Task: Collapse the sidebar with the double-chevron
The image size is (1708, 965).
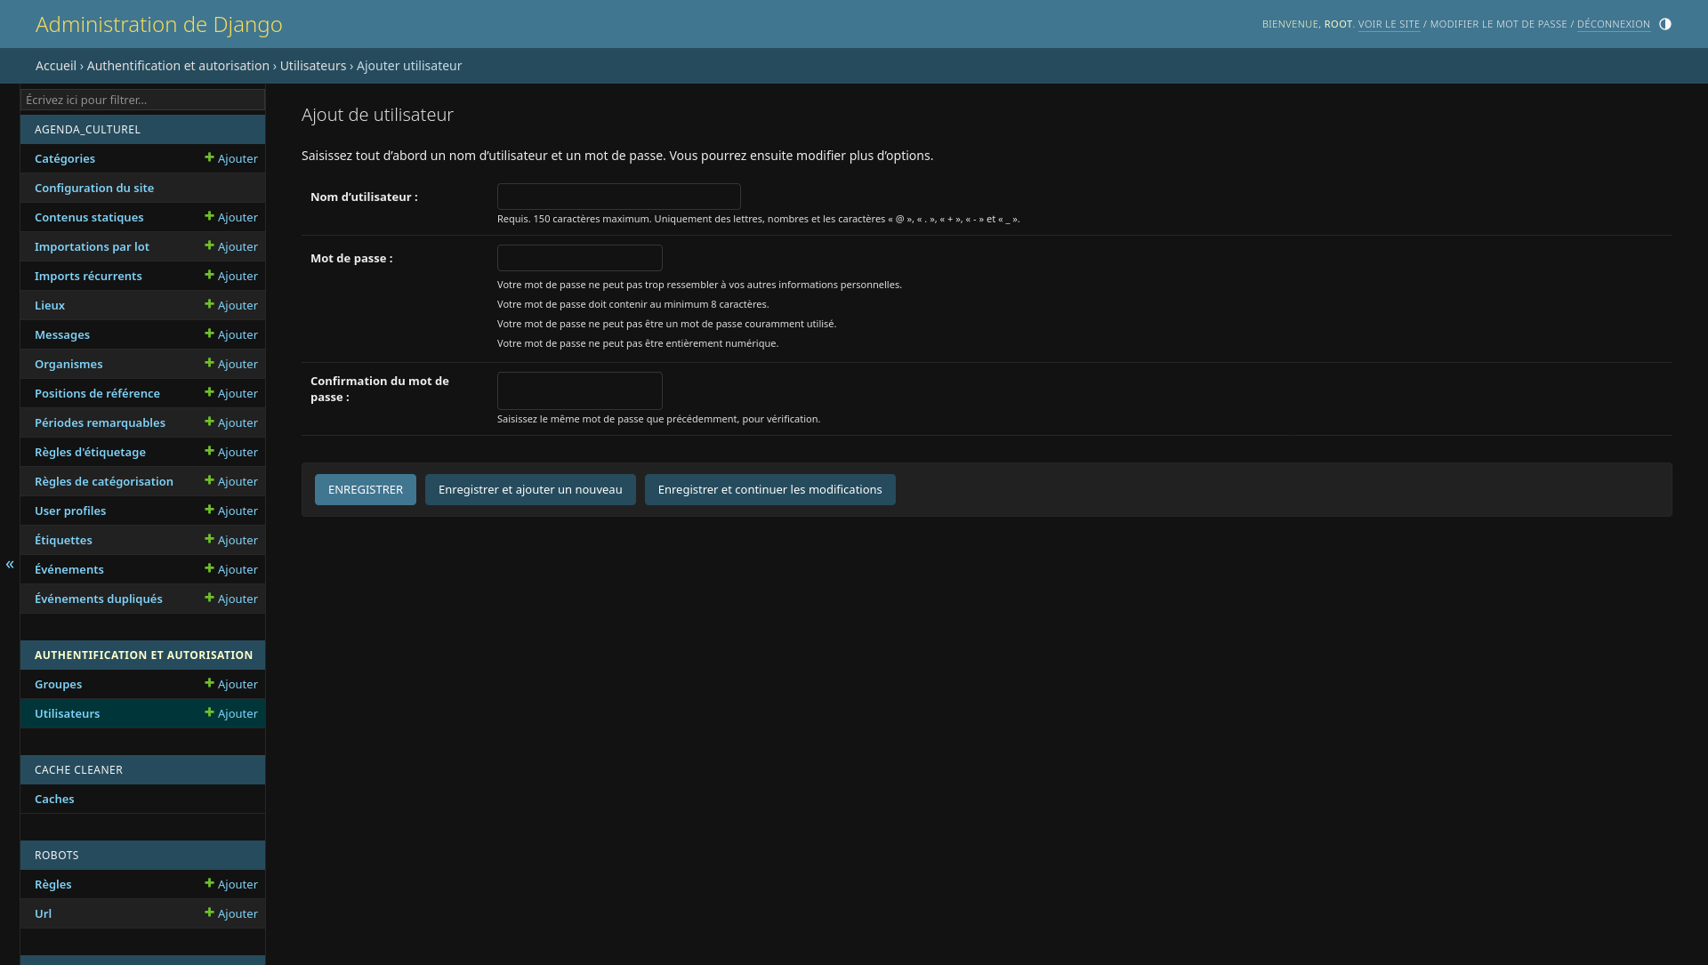Action: coord(10,565)
